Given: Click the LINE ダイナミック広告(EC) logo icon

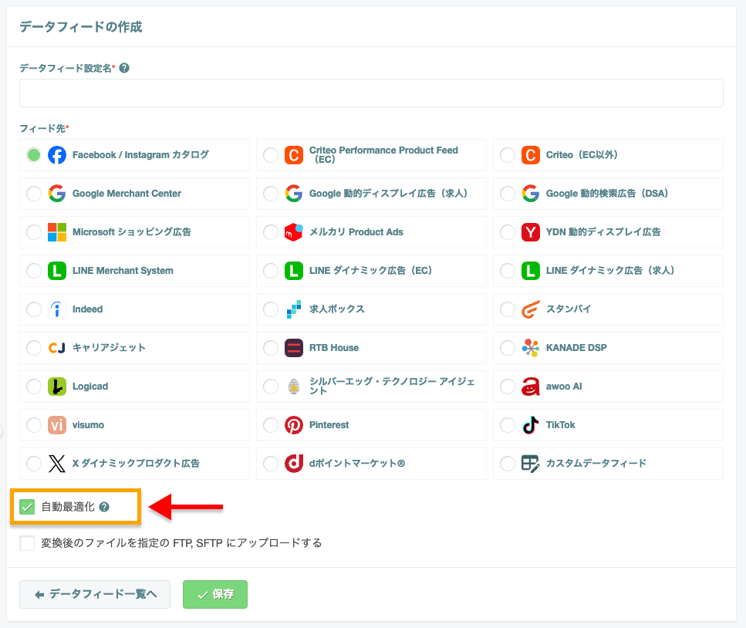Looking at the screenshot, I should point(294,271).
